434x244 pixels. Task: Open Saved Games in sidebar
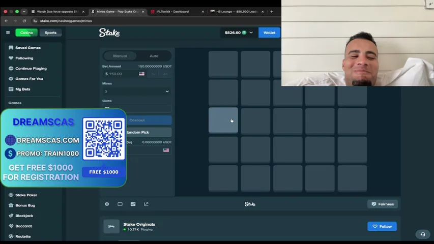27,48
